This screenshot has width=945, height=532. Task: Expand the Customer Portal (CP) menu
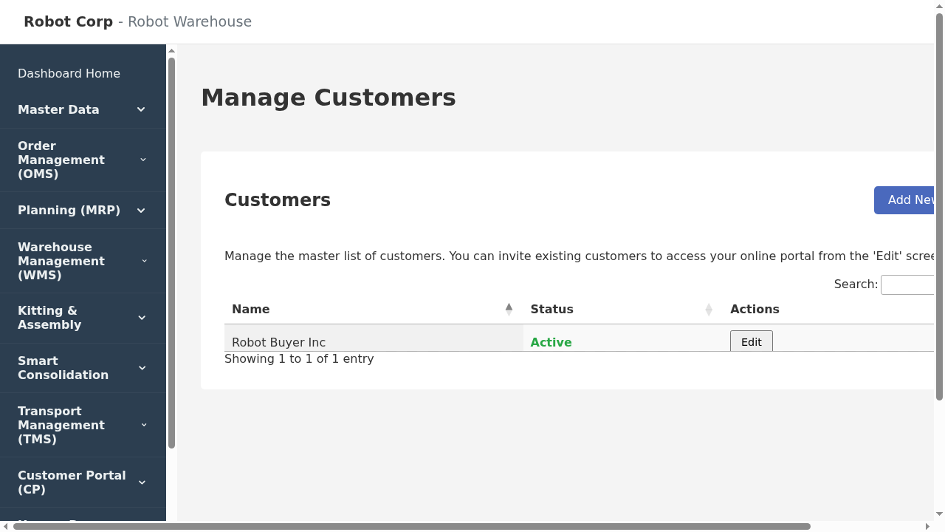(142, 482)
